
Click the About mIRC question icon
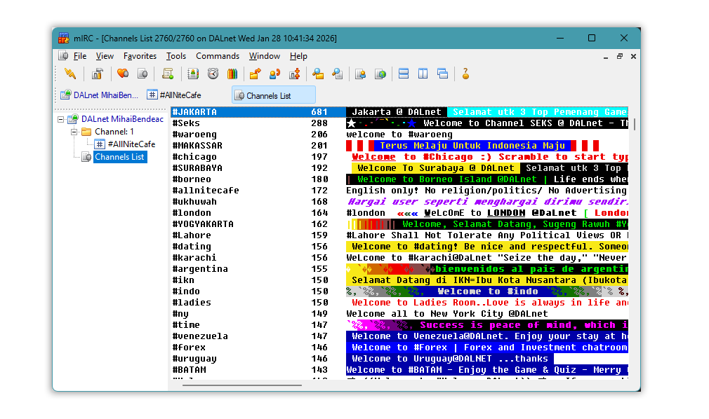[465, 74]
